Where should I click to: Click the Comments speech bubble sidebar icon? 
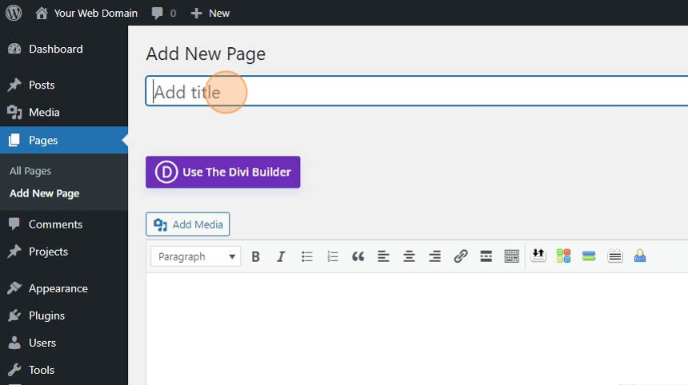click(14, 224)
